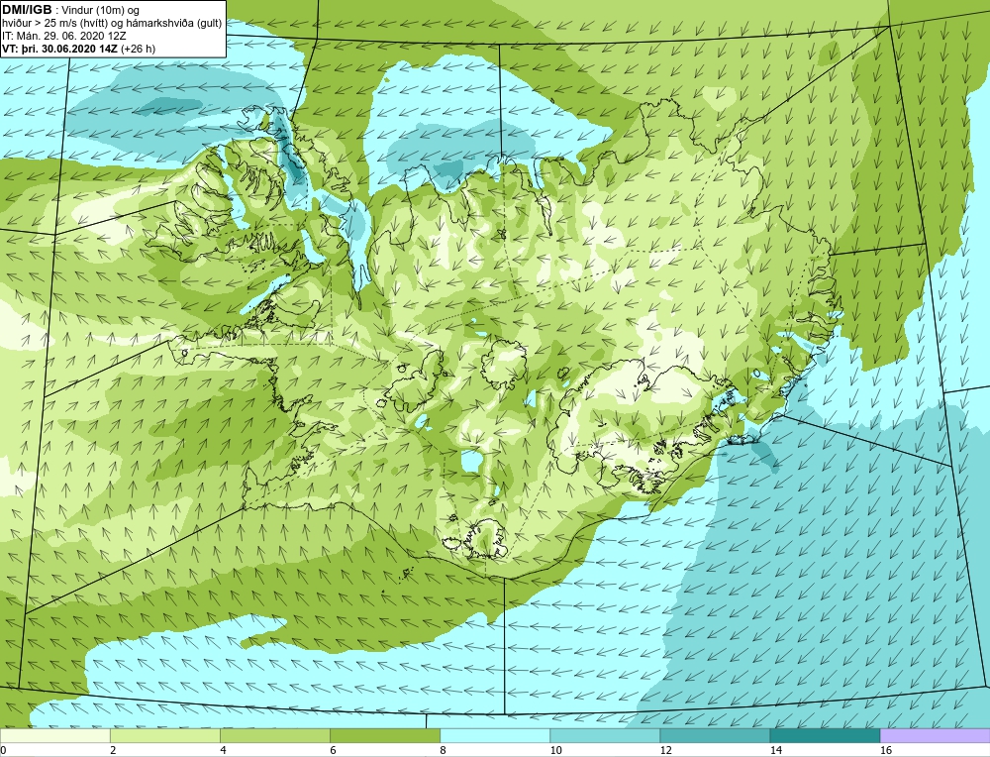Click the light green 2–4 m/s legend swatch
Image resolution: width=990 pixels, height=757 pixels.
165,735
